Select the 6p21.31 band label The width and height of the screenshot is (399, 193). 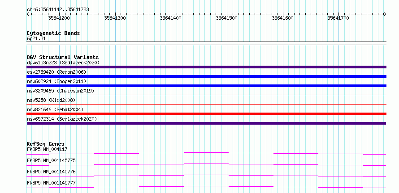(36, 39)
